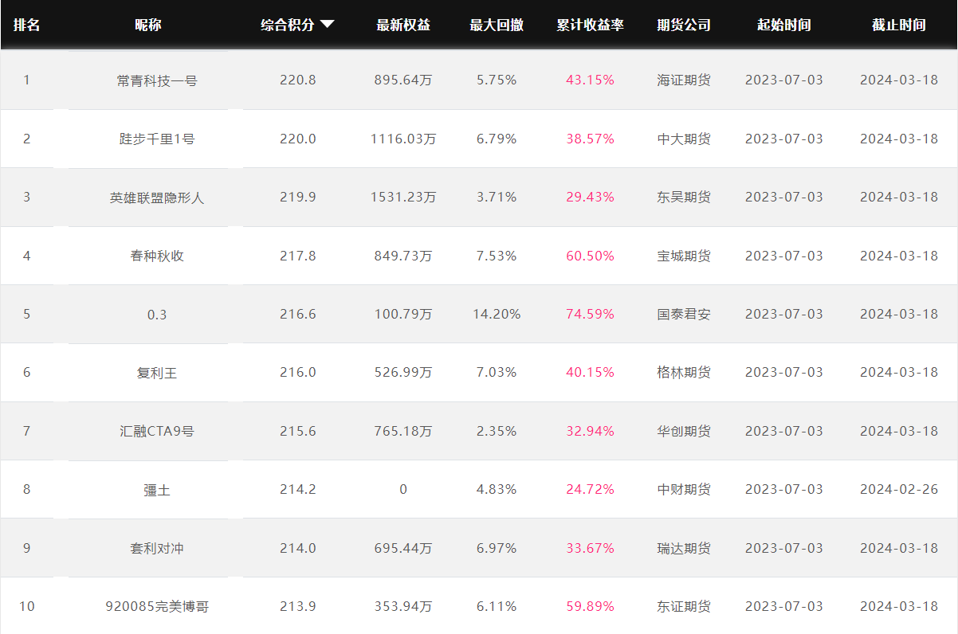Click the 起始时间 column header
The width and height of the screenshot is (958, 634).
click(x=784, y=25)
